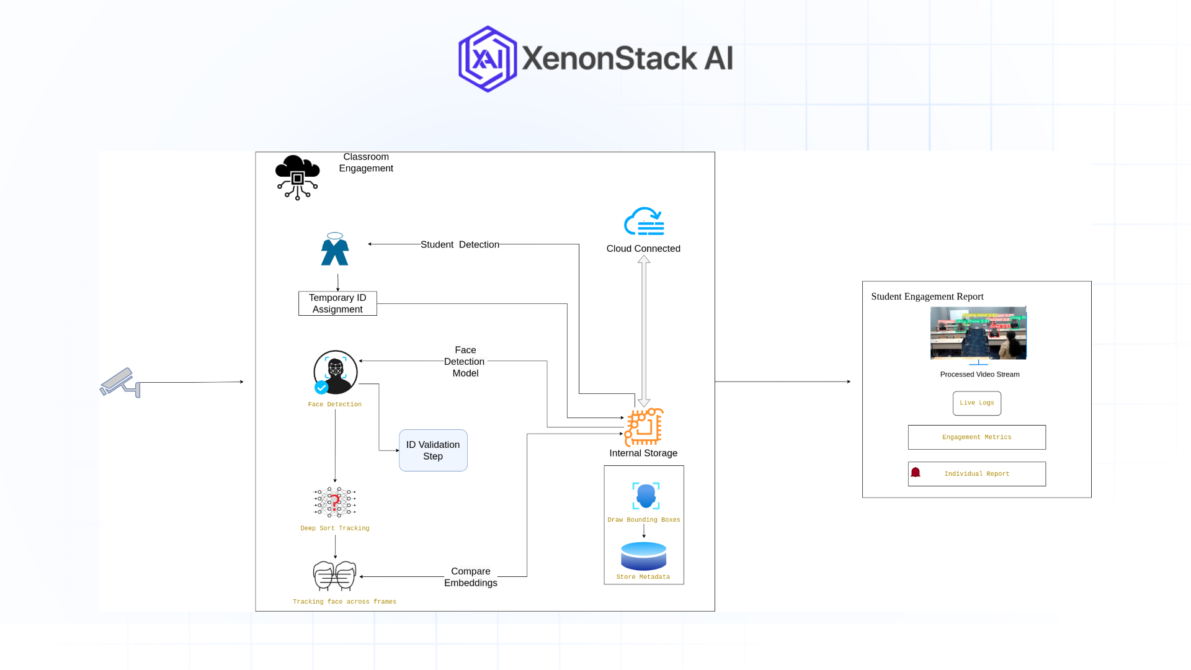Screen dimensions: 1191x670
Task: Click the Draw Bounding Boxes face icon
Action: coord(645,496)
